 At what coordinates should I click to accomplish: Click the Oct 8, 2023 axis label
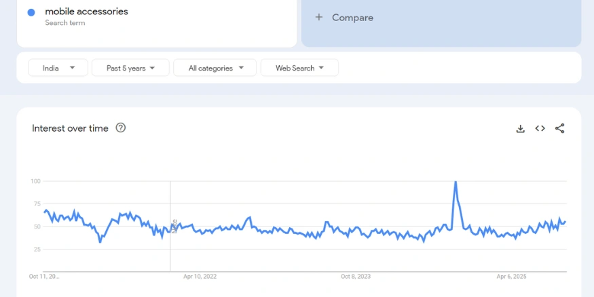point(356,277)
